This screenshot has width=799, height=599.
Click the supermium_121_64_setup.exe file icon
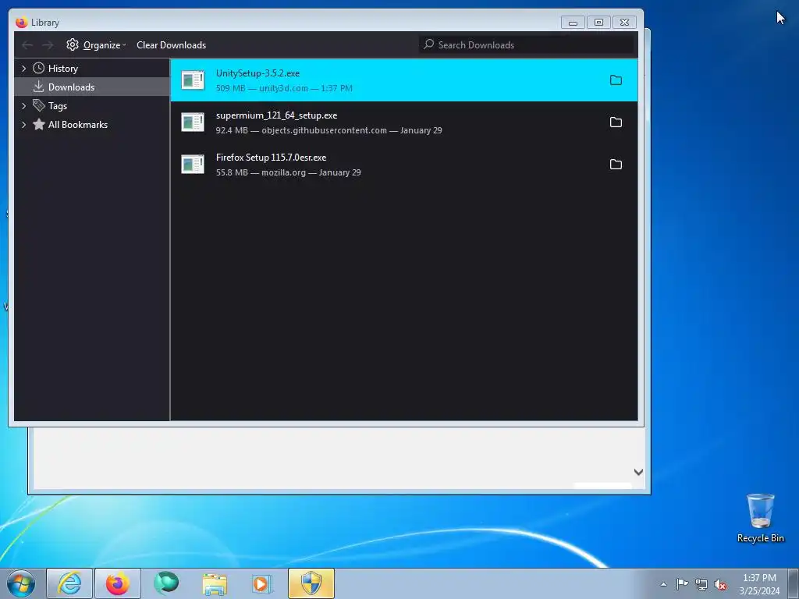point(193,122)
